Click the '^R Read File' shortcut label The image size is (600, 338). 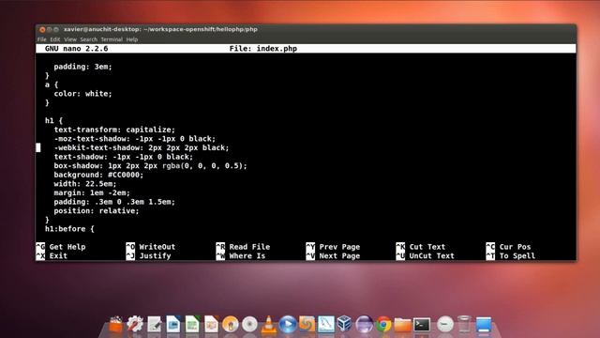click(243, 247)
